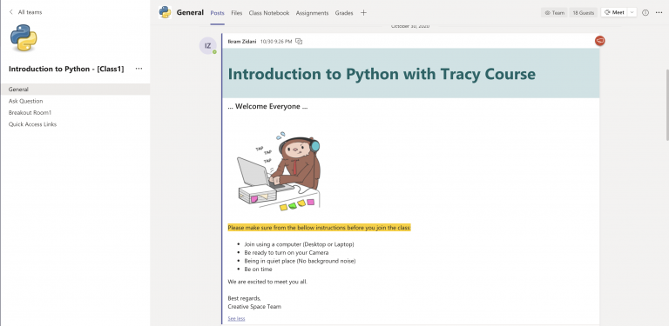This screenshot has height=326, width=669.
Task: Click the Team visibility button
Action: [x=555, y=13]
